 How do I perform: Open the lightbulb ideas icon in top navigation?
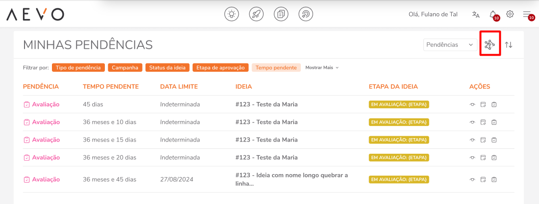point(232,14)
